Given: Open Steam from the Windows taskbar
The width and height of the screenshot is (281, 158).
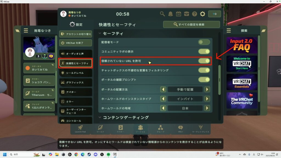Looking at the screenshot, I should click(x=89, y=154).
